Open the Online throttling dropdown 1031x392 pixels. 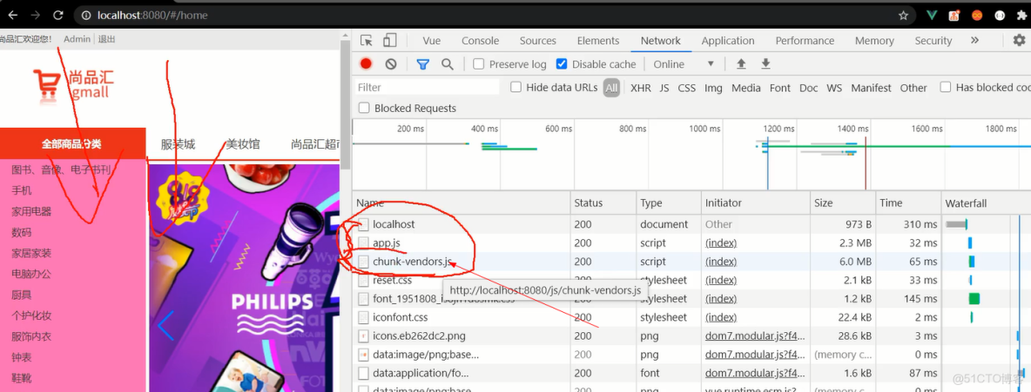tap(684, 64)
